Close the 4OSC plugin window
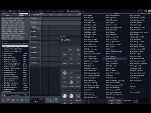The image size is (151, 113). coord(61,36)
